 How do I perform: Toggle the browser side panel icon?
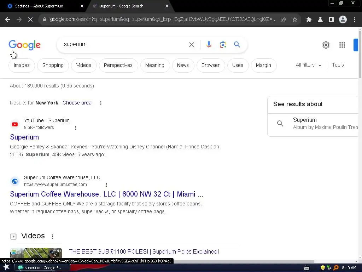tap(332, 20)
